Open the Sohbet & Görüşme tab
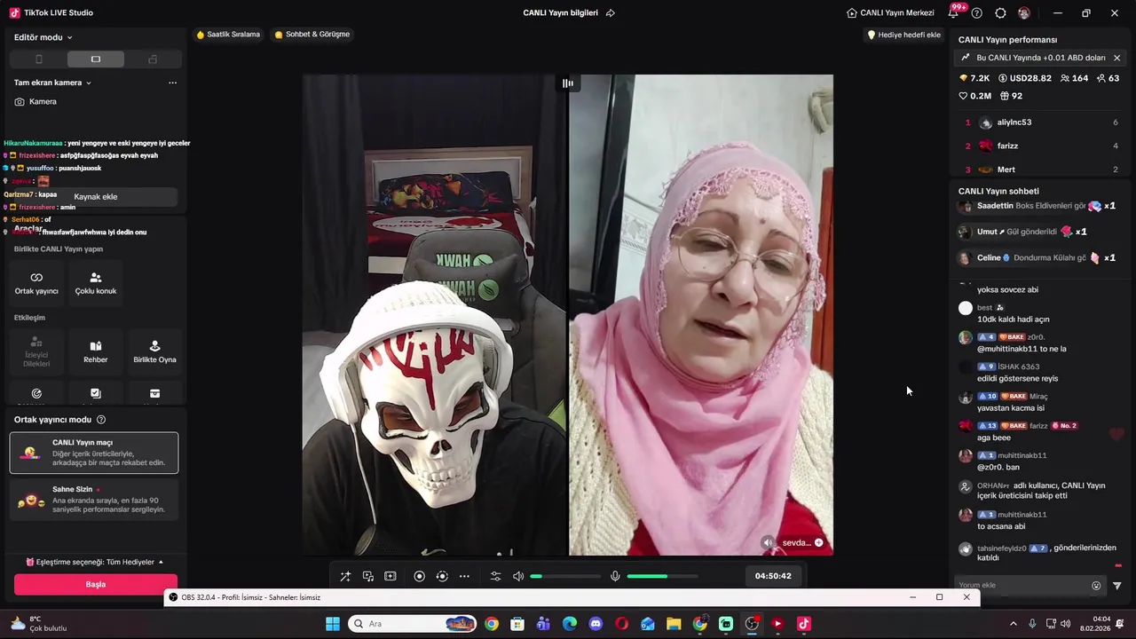 pos(312,35)
